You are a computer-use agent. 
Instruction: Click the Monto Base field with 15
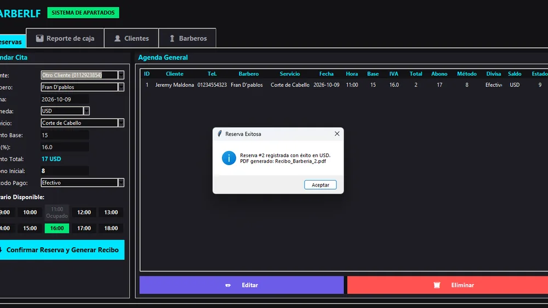click(65, 135)
